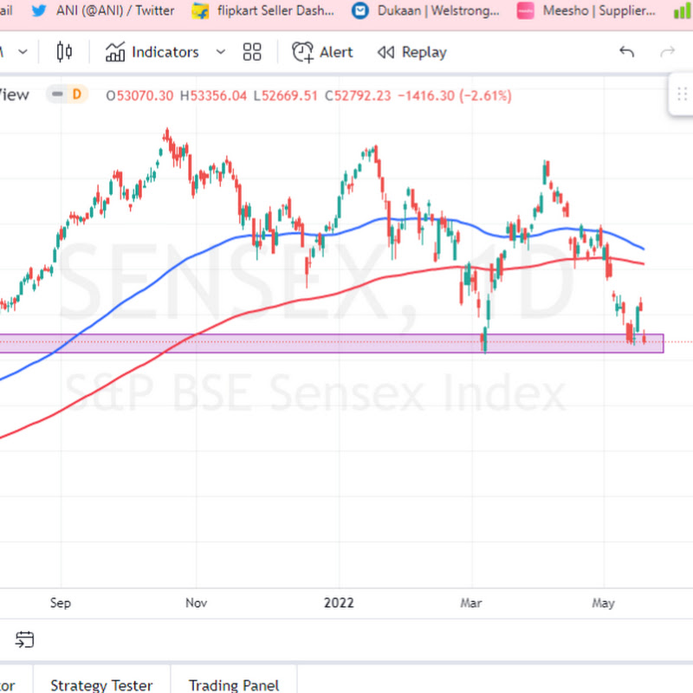This screenshot has height=693, width=693.
Task: Open the Indicators menu
Action: click(x=152, y=52)
